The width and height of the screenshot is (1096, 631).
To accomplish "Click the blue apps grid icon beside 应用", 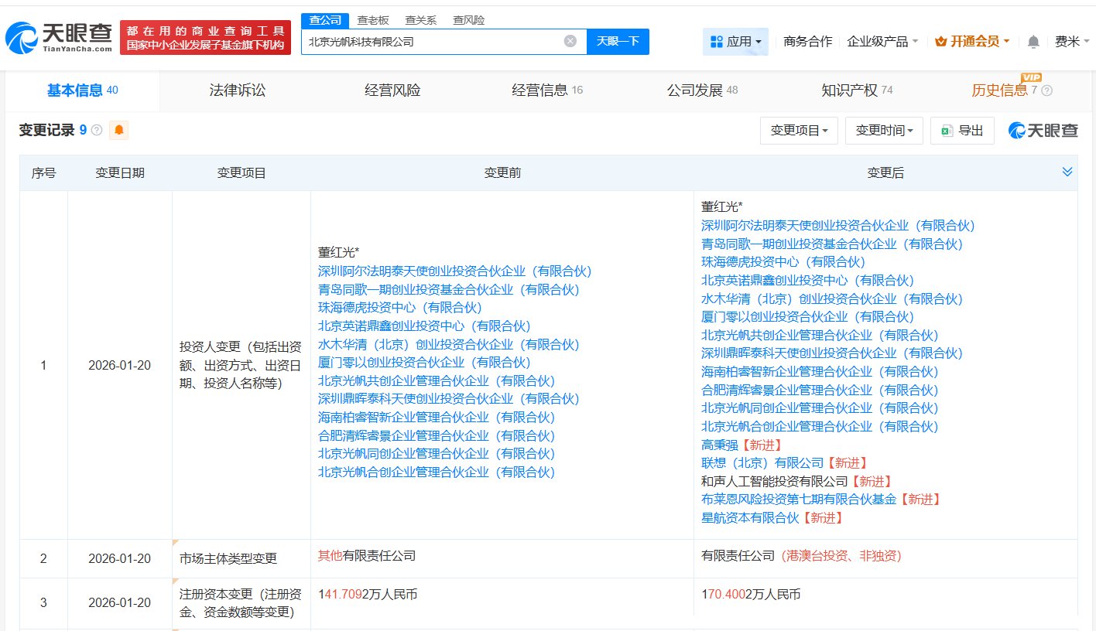I will tap(716, 42).
